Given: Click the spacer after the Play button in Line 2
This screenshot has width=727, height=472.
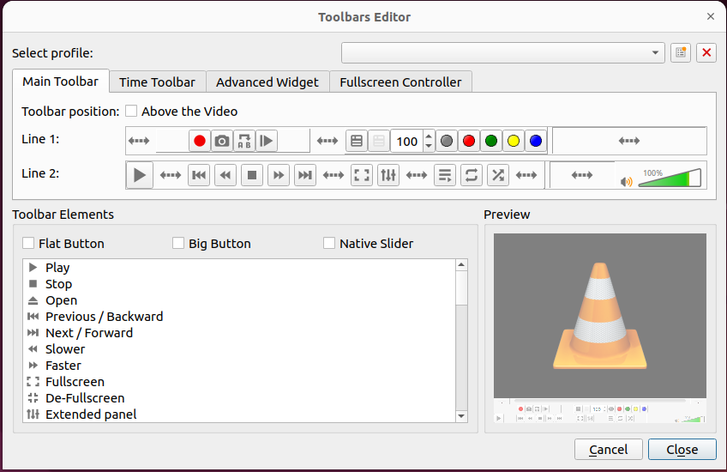Looking at the screenshot, I should pyautogui.click(x=170, y=175).
